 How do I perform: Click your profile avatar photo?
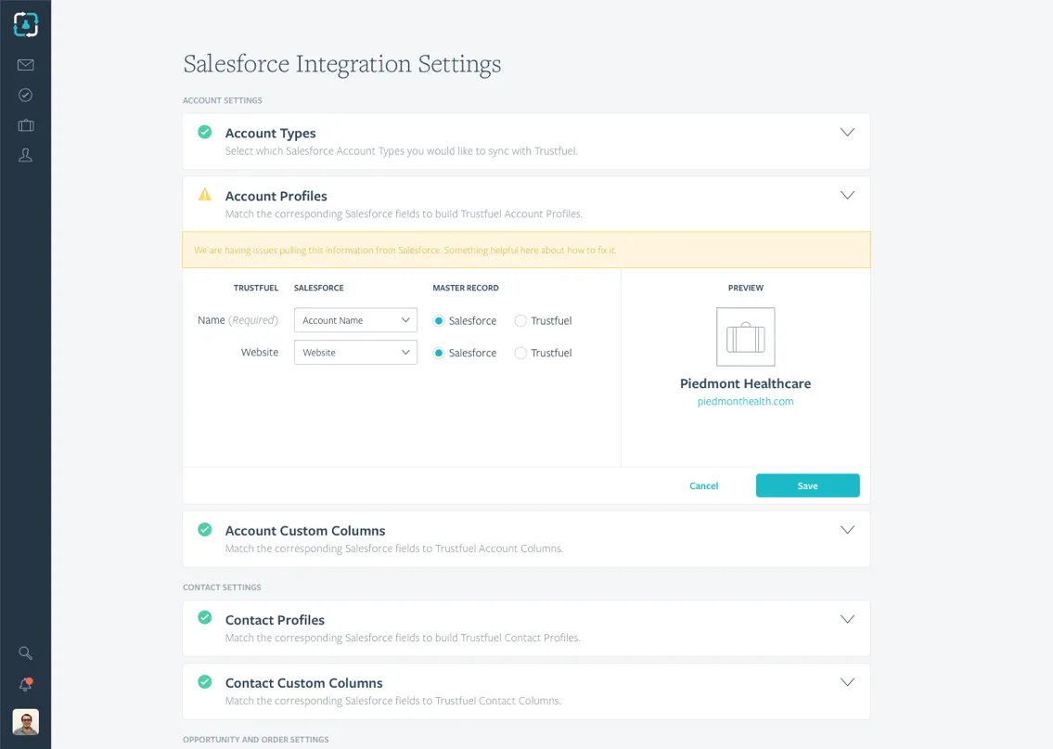click(x=25, y=722)
